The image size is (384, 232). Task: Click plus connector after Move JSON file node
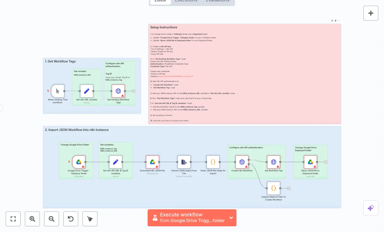point(326,162)
